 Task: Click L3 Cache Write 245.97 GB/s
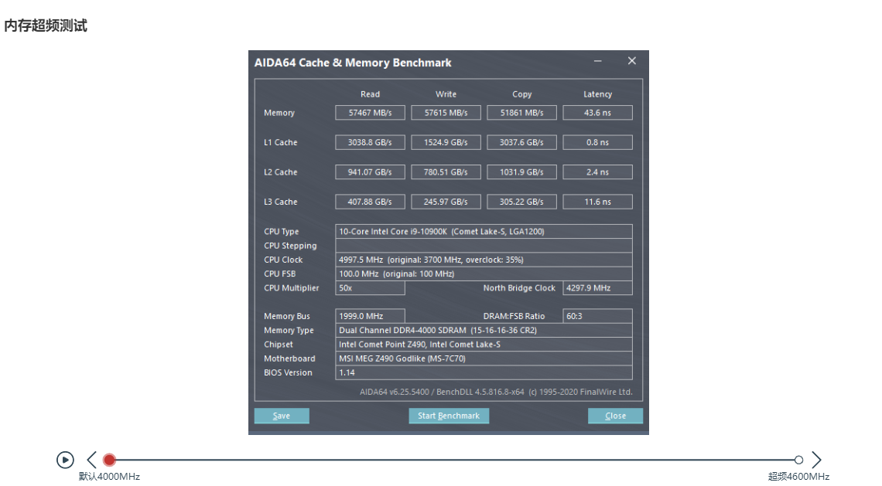(446, 202)
